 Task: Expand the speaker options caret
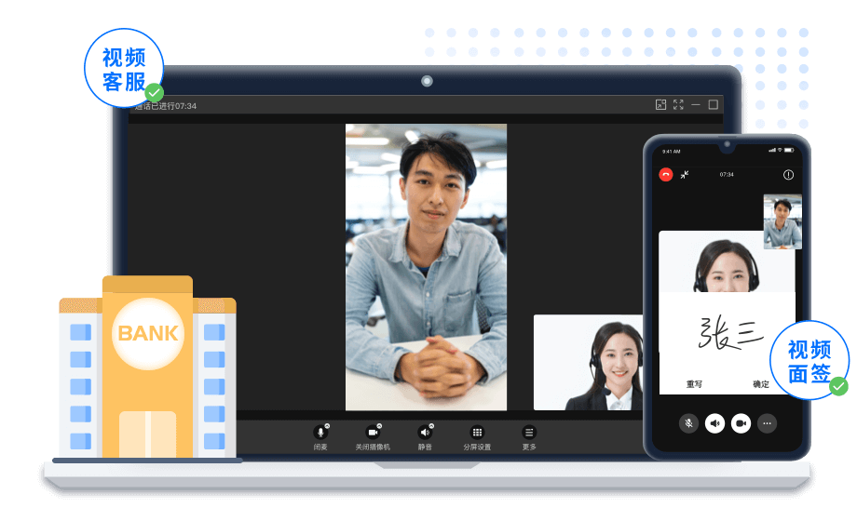[x=431, y=426]
